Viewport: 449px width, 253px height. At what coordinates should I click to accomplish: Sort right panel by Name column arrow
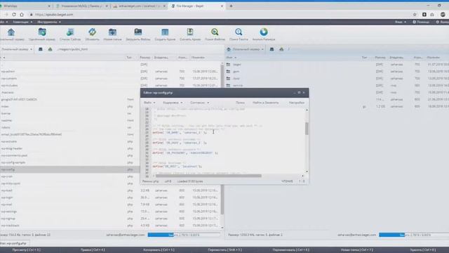(x=236, y=58)
